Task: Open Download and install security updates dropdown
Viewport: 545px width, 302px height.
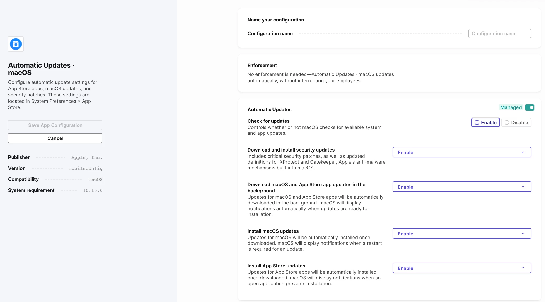Action: coord(462,152)
